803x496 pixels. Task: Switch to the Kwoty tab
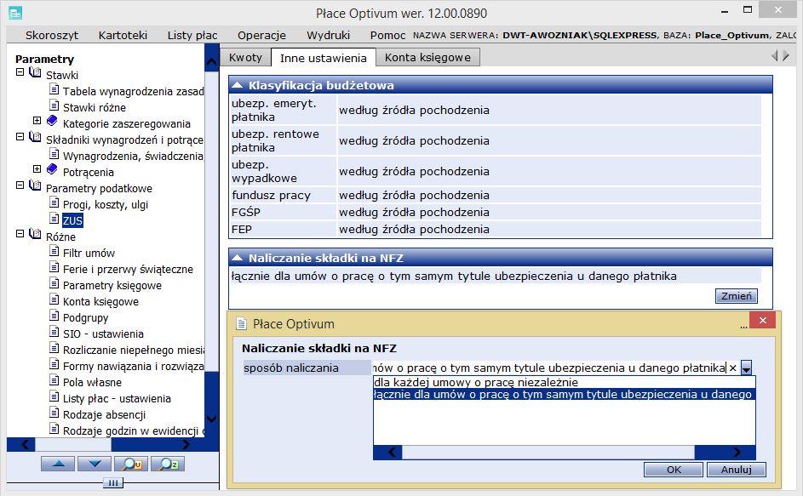click(245, 57)
